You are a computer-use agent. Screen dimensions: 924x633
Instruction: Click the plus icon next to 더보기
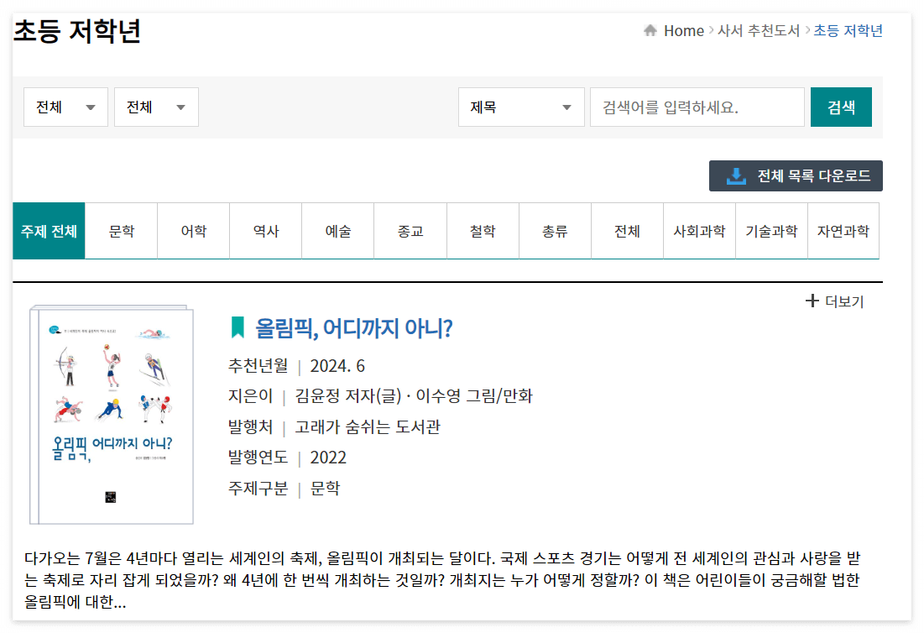(x=812, y=301)
